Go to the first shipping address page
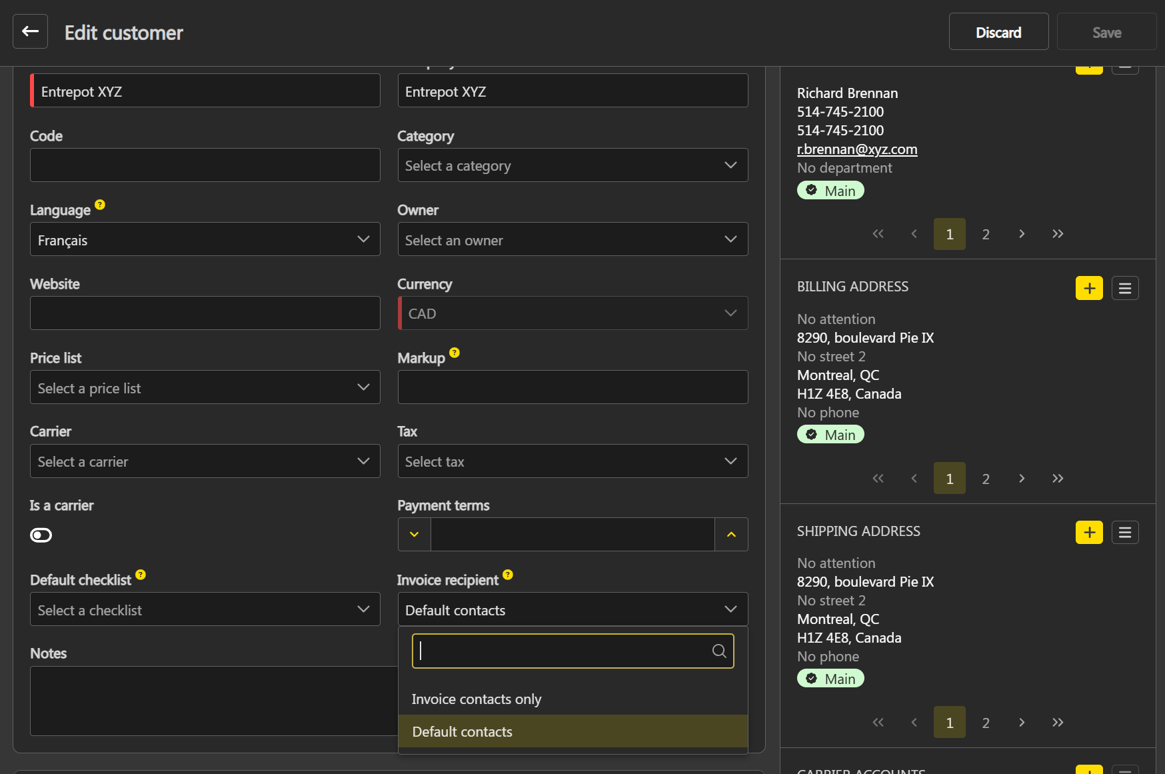 (x=878, y=723)
